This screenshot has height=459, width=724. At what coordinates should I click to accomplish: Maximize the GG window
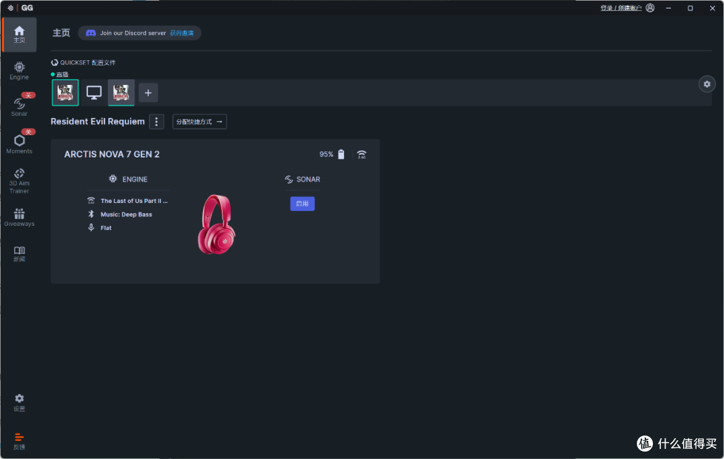(x=690, y=8)
